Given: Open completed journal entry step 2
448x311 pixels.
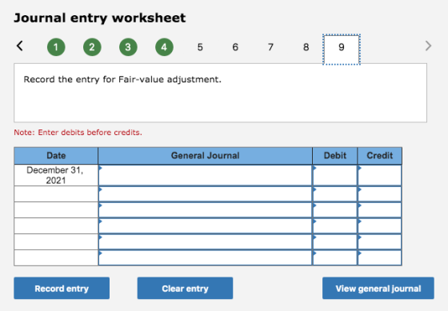Looking at the screenshot, I should pyautogui.click(x=92, y=47).
